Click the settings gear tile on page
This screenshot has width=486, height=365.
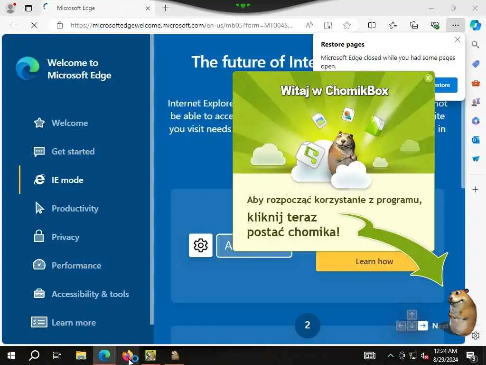point(201,245)
